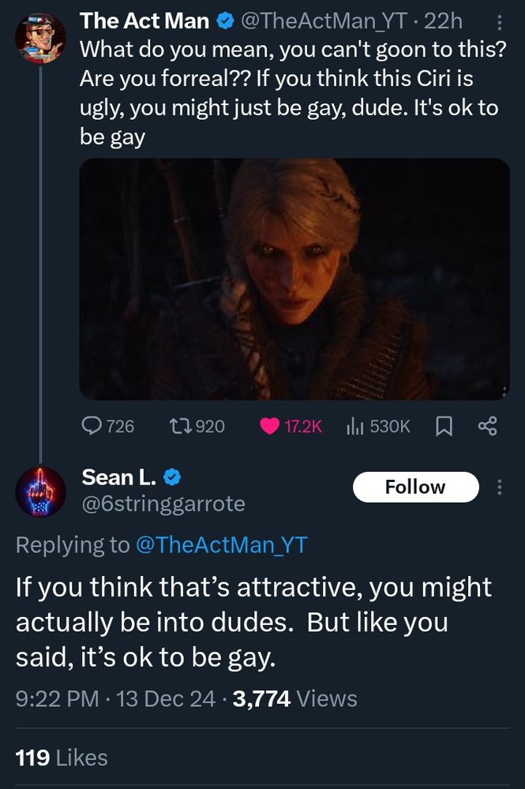Click The Act Man's verified badge
The height and width of the screenshot is (789, 525).
point(223,22)
